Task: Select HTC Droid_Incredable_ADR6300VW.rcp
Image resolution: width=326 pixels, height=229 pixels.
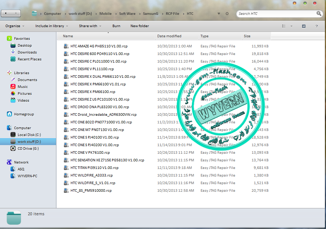Action: pyautogui.click(x=103, y=114)
